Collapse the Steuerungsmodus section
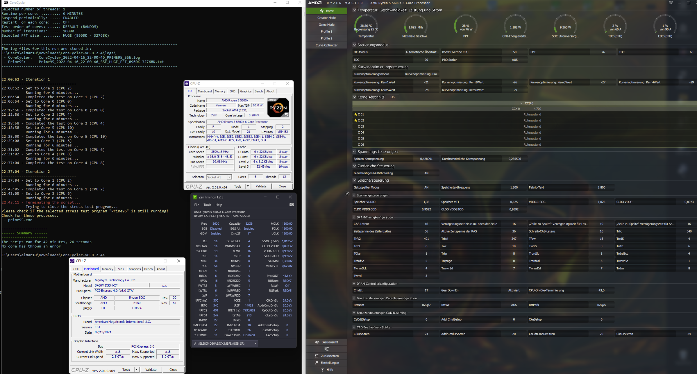This screenshot has height=374, width=697. pos(354,45)
